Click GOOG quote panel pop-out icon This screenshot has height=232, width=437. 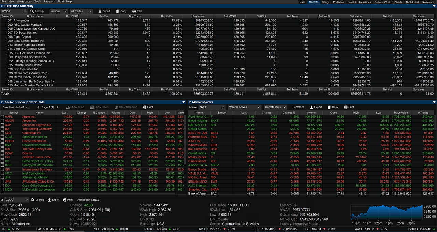click(2, 200)
